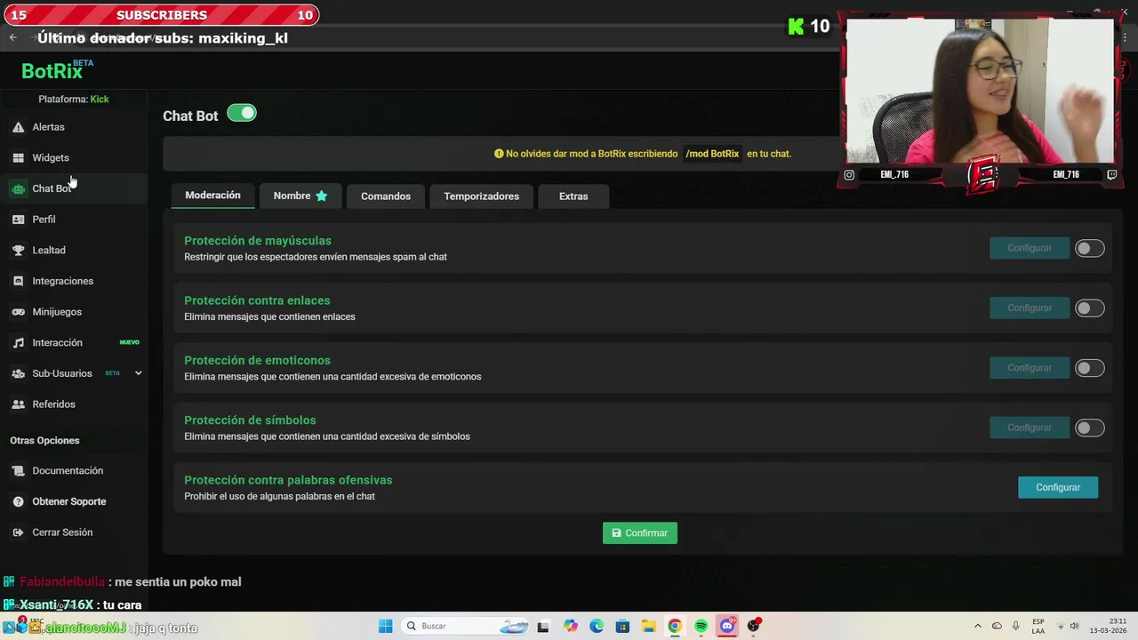
Task: Click the webcam video overlay
Action: (x=980, y=91)
